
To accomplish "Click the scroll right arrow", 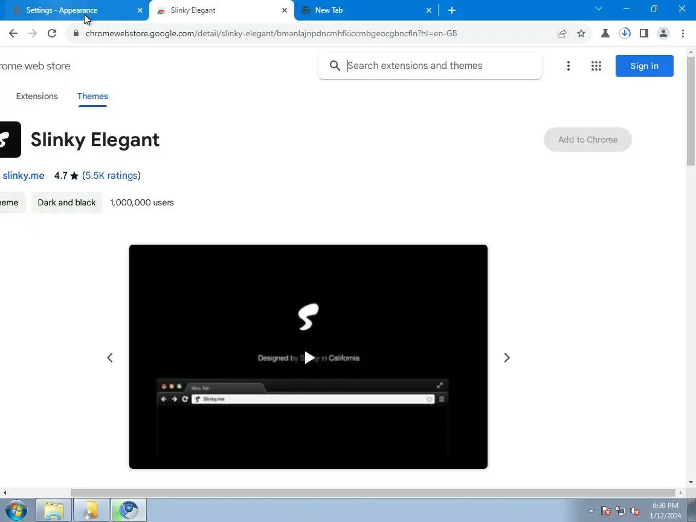I will click(680, 493).
